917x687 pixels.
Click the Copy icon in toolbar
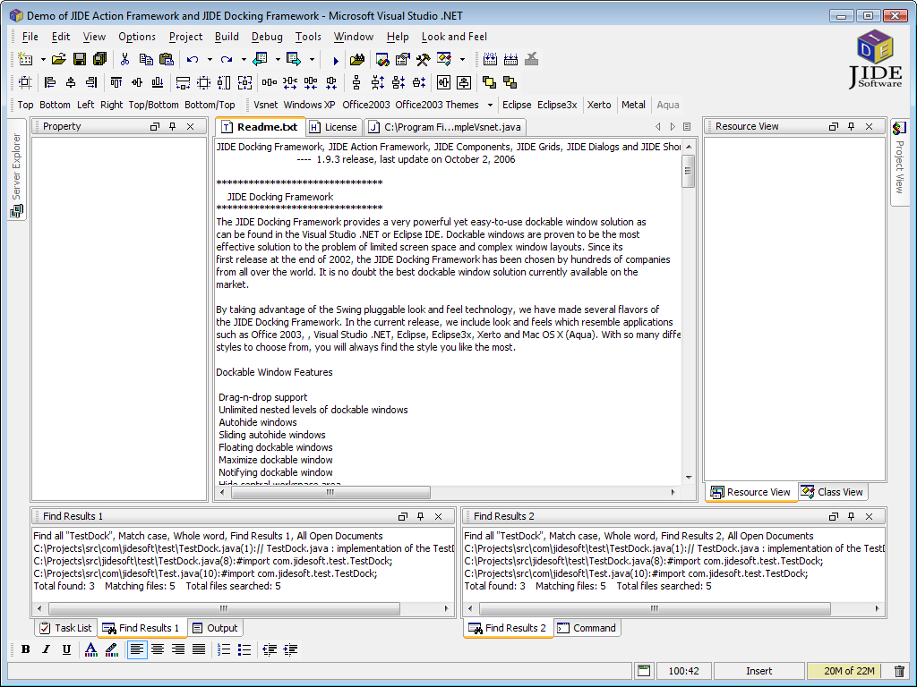click(146, 59)
